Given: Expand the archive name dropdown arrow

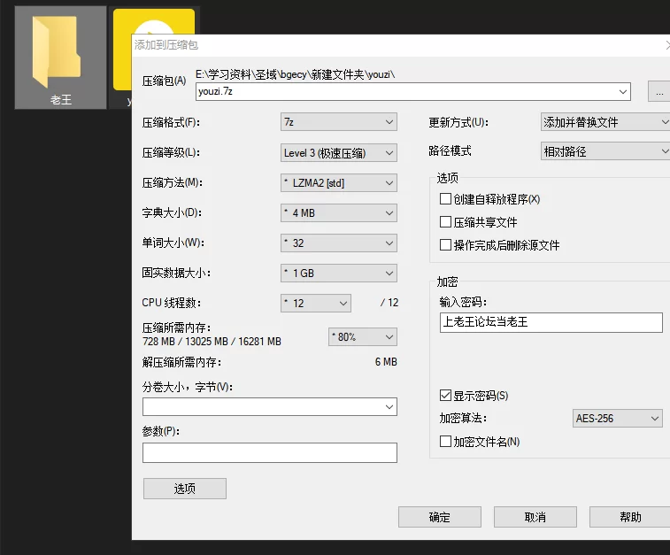Looking at the screenshot, I should 622,92.
